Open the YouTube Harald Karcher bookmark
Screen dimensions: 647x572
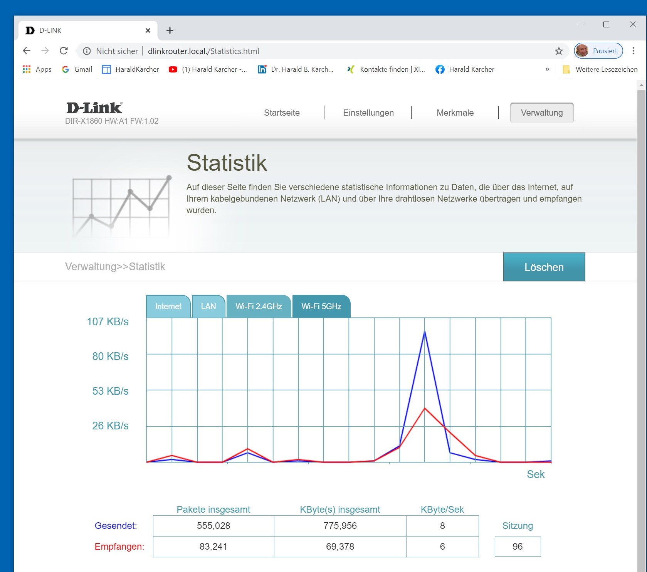208,69
